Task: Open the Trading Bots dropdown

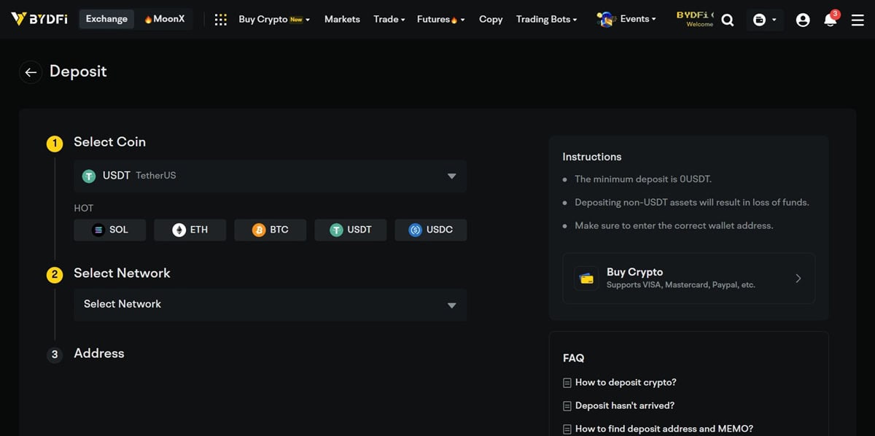Action: click(546, 20)
